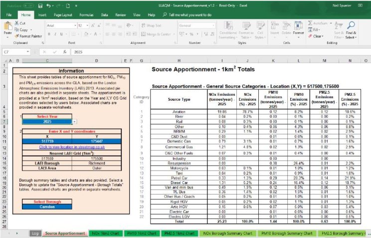The width and height of the screenshot is (371, 238).
Task: Switch to the Formulas tab
Action: [86, 14]
